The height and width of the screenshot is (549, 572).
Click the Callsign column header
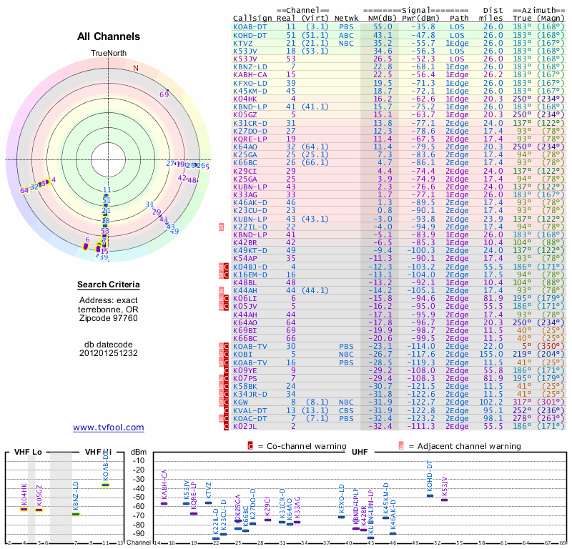(252, 18)
